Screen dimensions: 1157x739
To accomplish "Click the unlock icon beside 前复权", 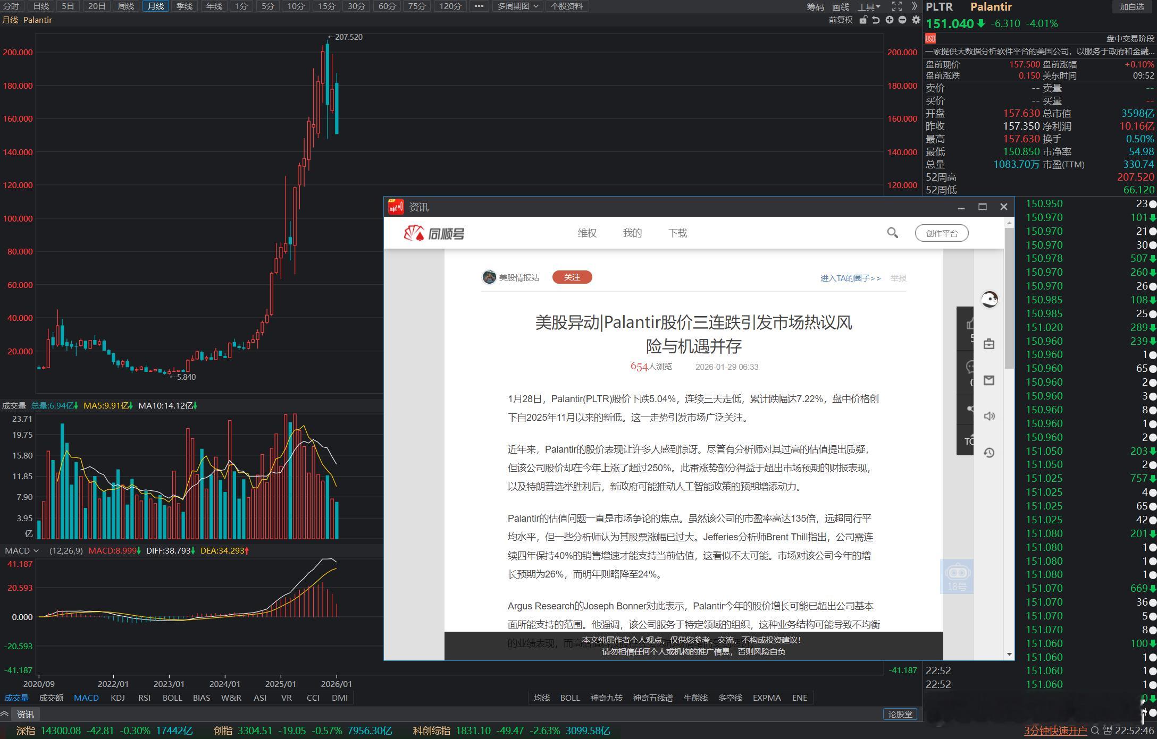I will click(x=863, y=20).
